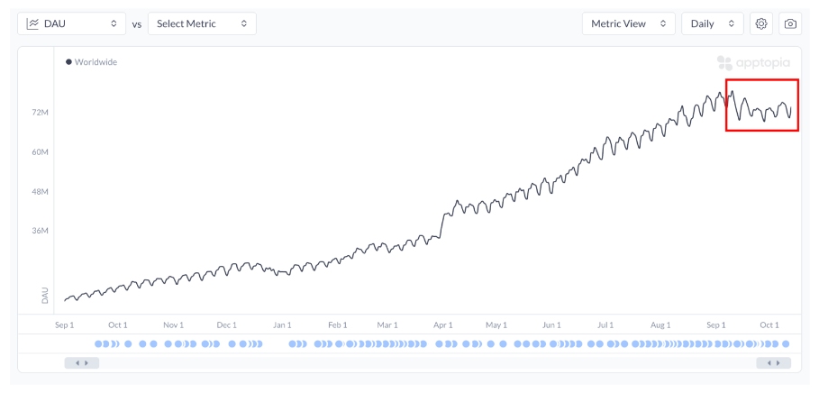The image size is (819, 393).
Task: Click the up-down arrows on DAU selector
Action: (114, 23)
